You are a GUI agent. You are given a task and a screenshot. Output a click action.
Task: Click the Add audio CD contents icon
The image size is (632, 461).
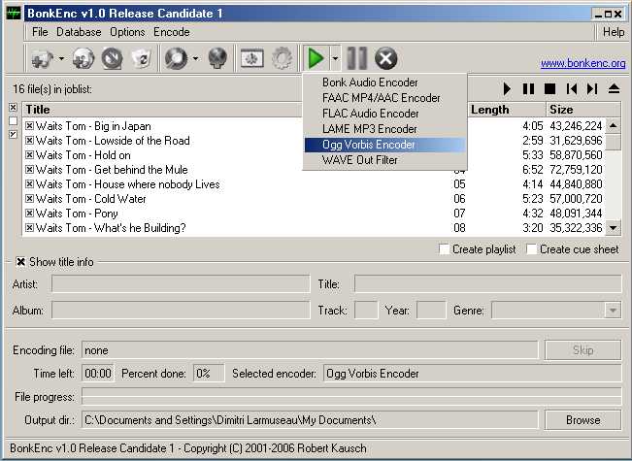(x=83, y=59)
